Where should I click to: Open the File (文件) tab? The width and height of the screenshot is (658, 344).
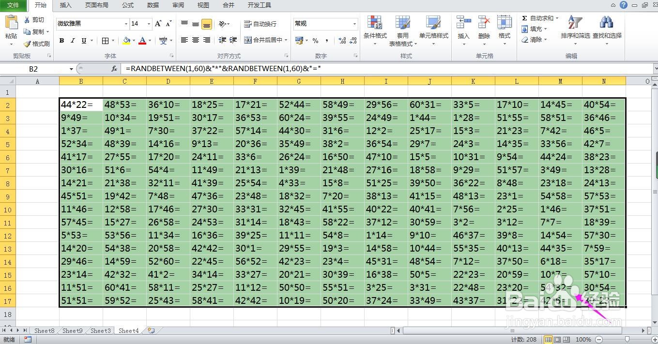point(13,5)
